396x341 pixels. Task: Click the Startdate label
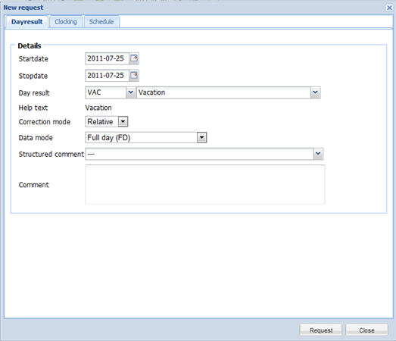[33, 59]
